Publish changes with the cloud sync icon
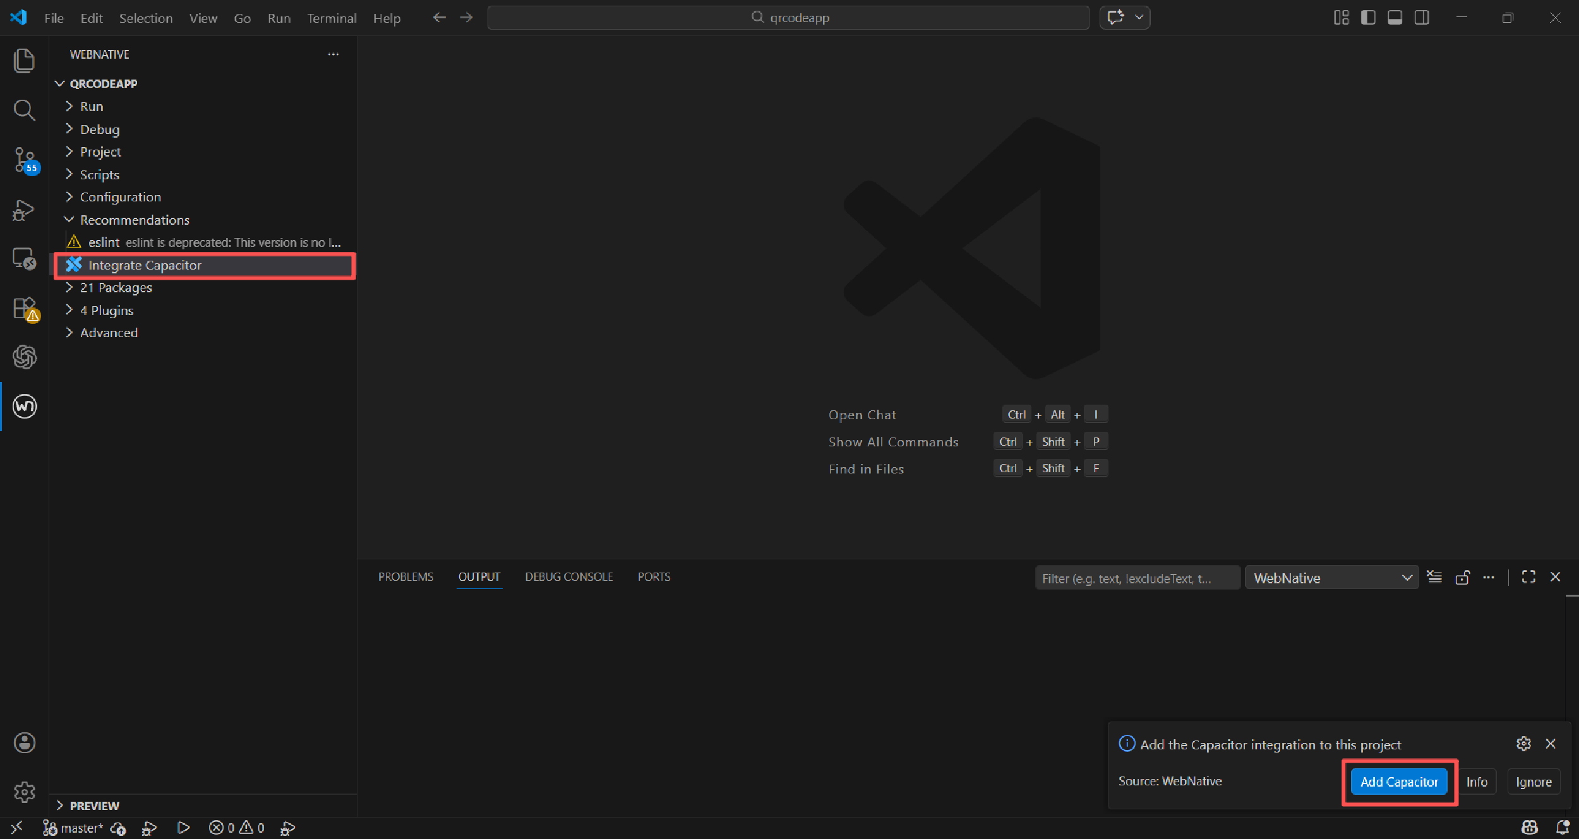This screenshot has width=1579, height=839. pos(118,828)
